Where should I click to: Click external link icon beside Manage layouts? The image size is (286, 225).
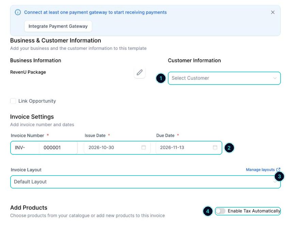(x=279, y=169)
